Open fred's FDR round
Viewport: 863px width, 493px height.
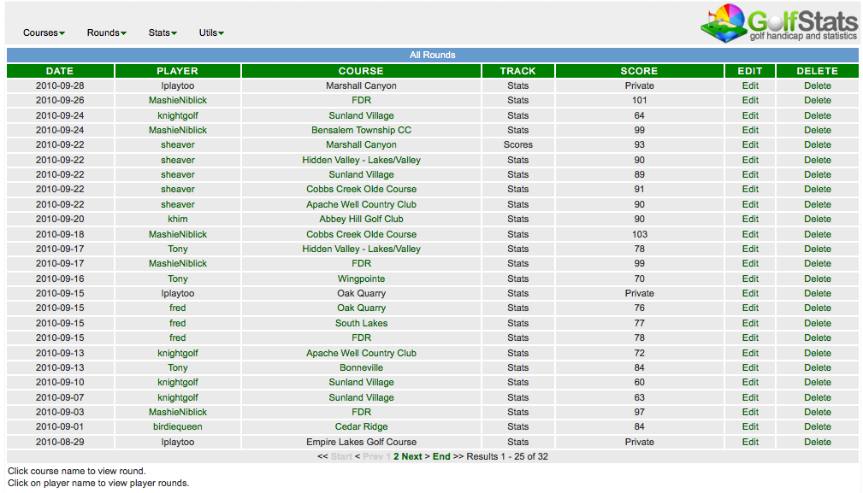click(x=361, y=338)
